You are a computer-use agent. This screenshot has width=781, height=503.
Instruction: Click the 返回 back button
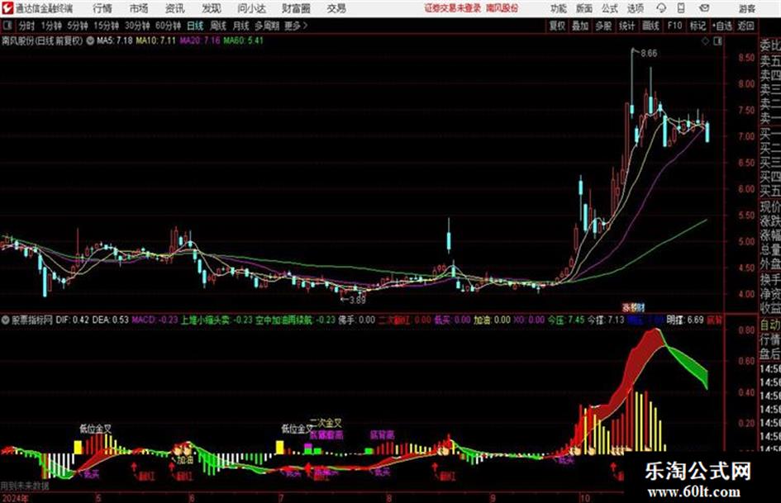click(x=745, y=26)
